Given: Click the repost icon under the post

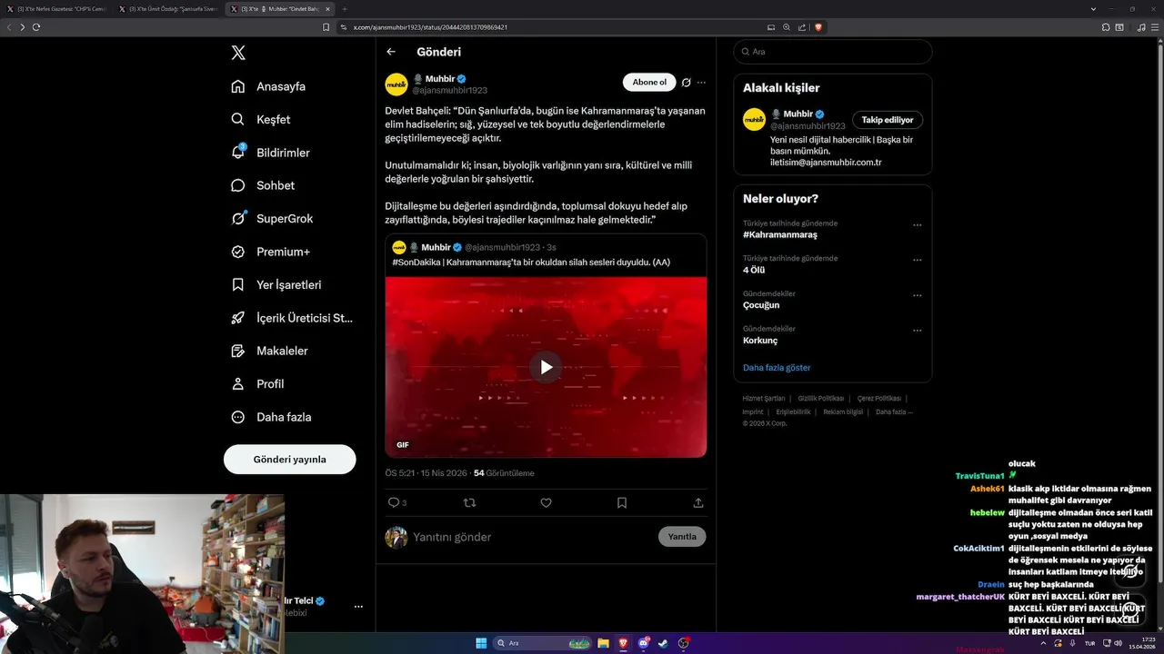Looking at the screenshot, I should 470,502.
